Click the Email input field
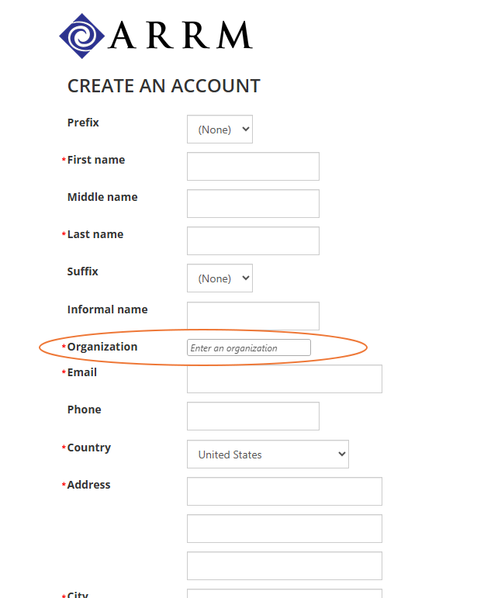 coord(284,379)
